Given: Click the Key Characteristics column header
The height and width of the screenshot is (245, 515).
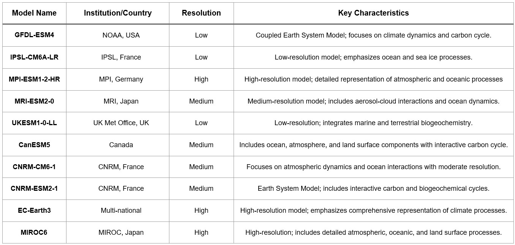Looking at the screenshot, I should click(373, 13).
